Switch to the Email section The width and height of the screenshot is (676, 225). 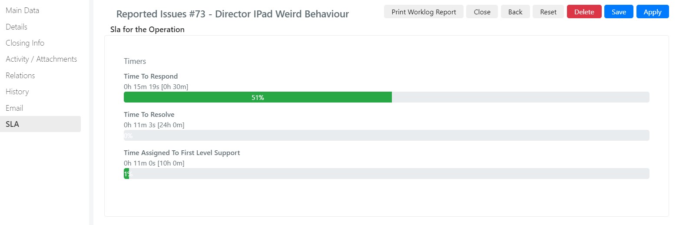tap(14, 108)
